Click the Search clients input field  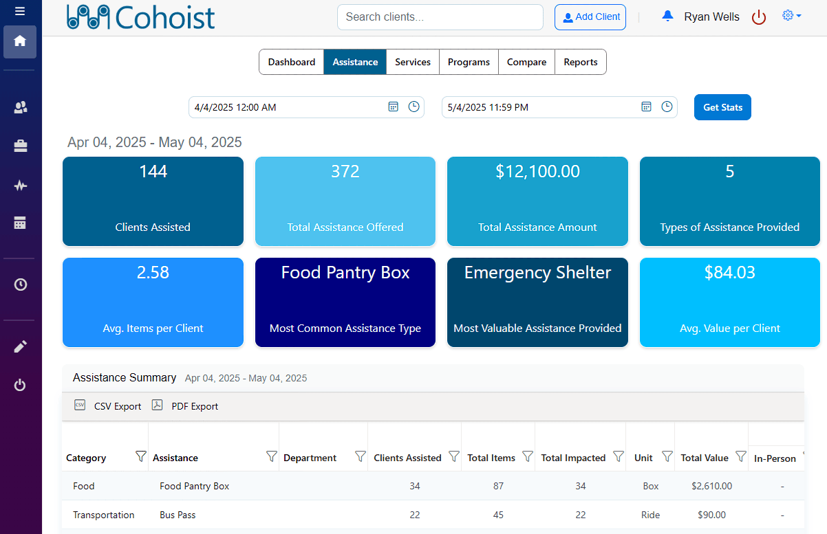[440, 17]
